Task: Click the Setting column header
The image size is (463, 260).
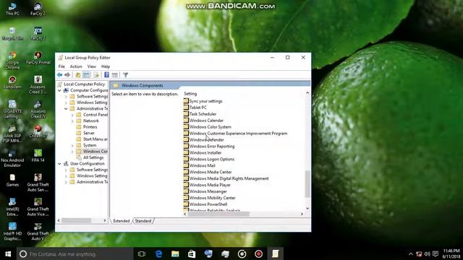Action: point(190,94)
